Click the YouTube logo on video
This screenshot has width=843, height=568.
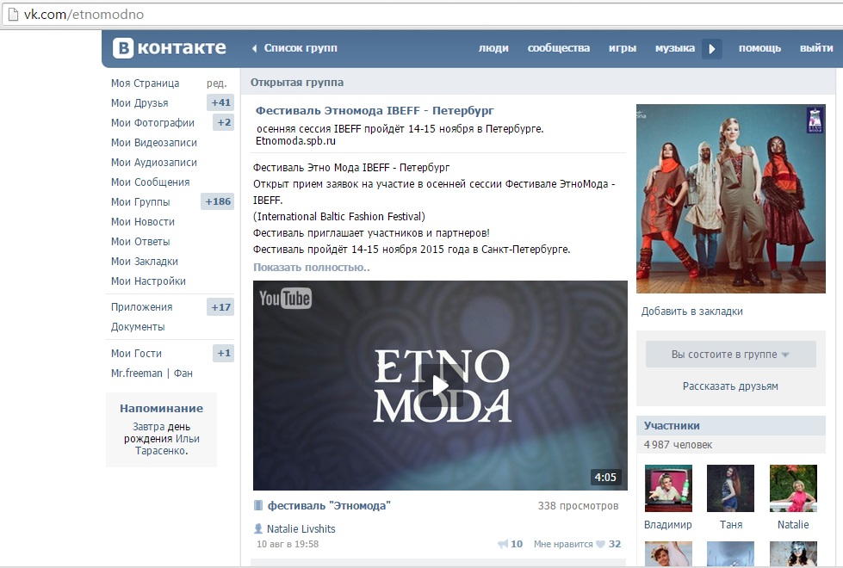tap(285, 299)
